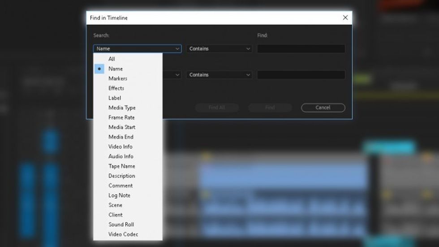
Task: Focus the second row Find text field
Action: [301, 75]
